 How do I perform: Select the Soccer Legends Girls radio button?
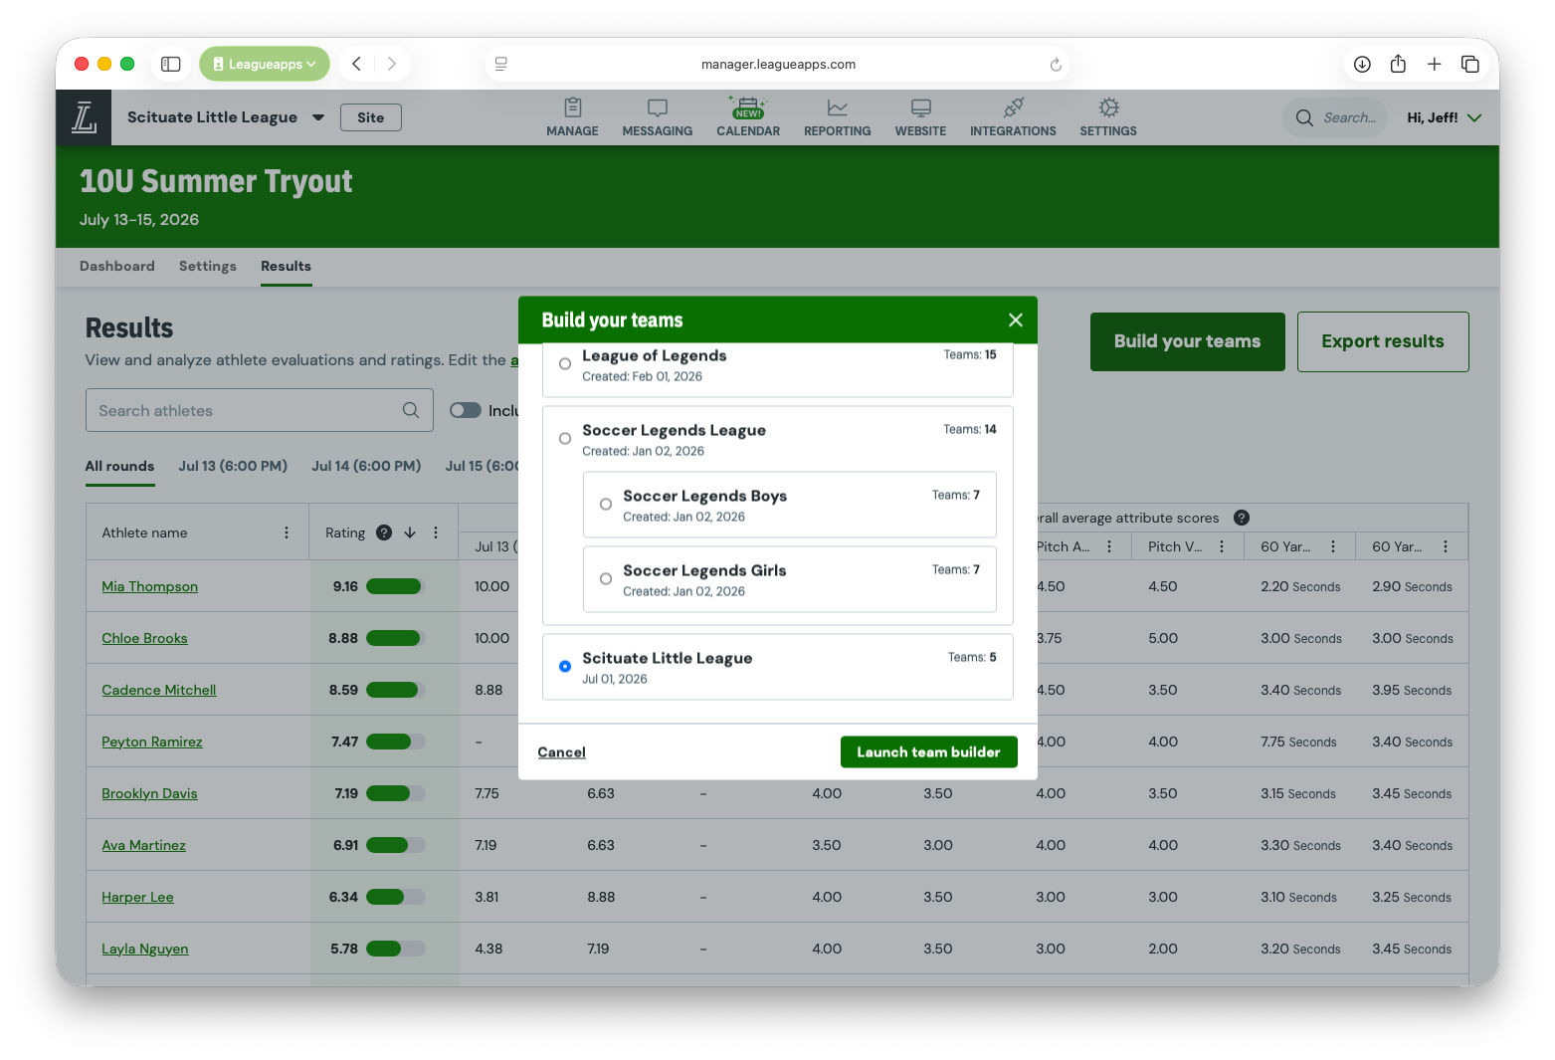coord(606,579)
